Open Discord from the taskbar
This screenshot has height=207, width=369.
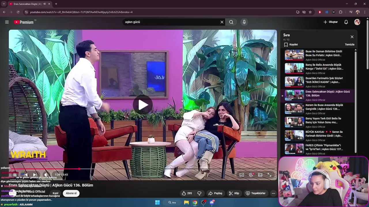212,202
